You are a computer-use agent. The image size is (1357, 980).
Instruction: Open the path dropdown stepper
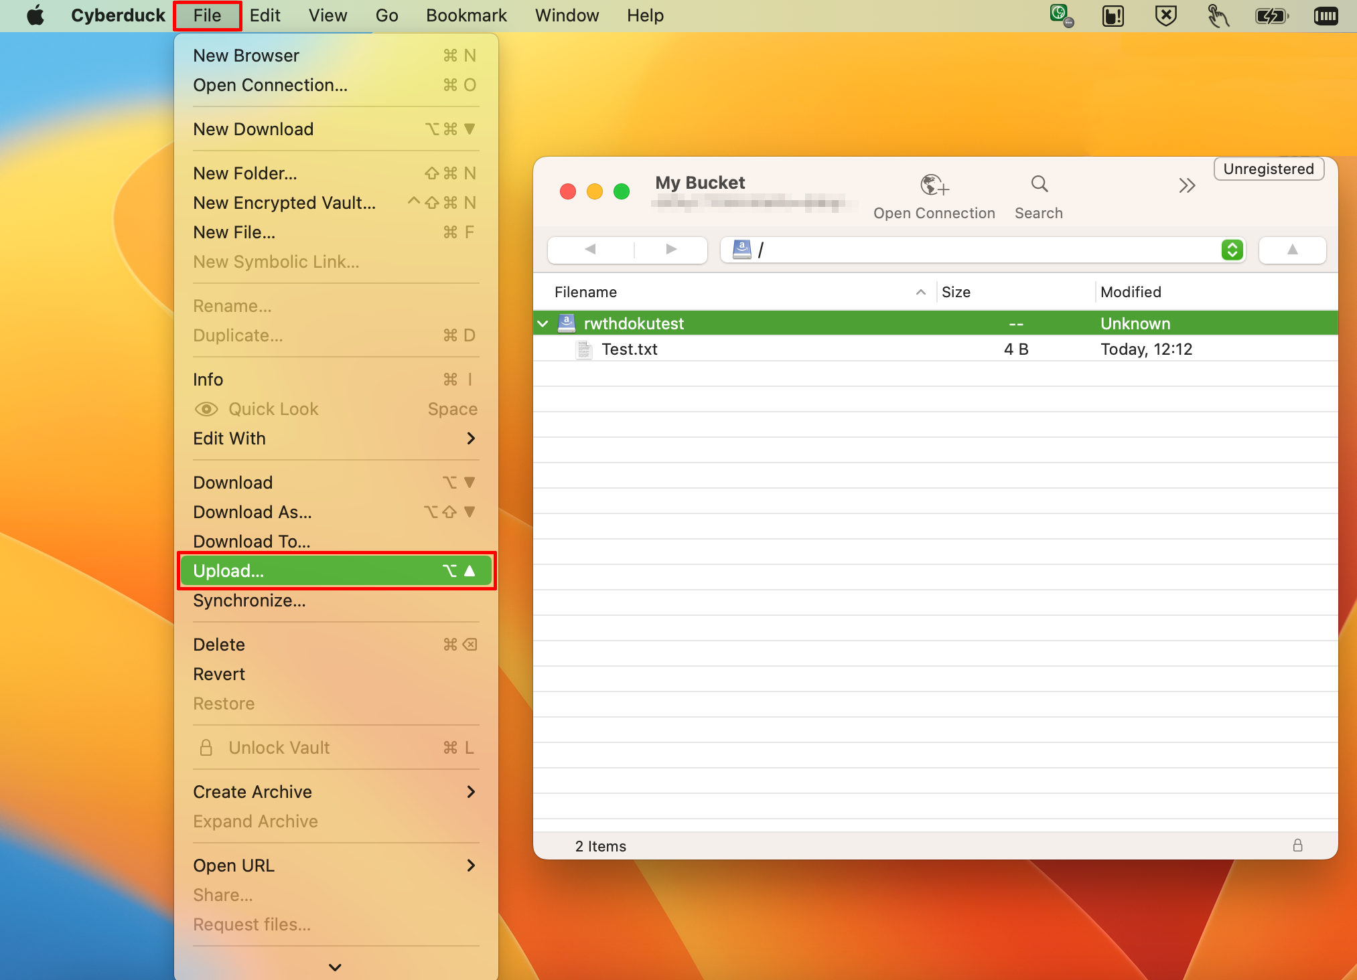pyautogui.click(x=1232, y=250)
